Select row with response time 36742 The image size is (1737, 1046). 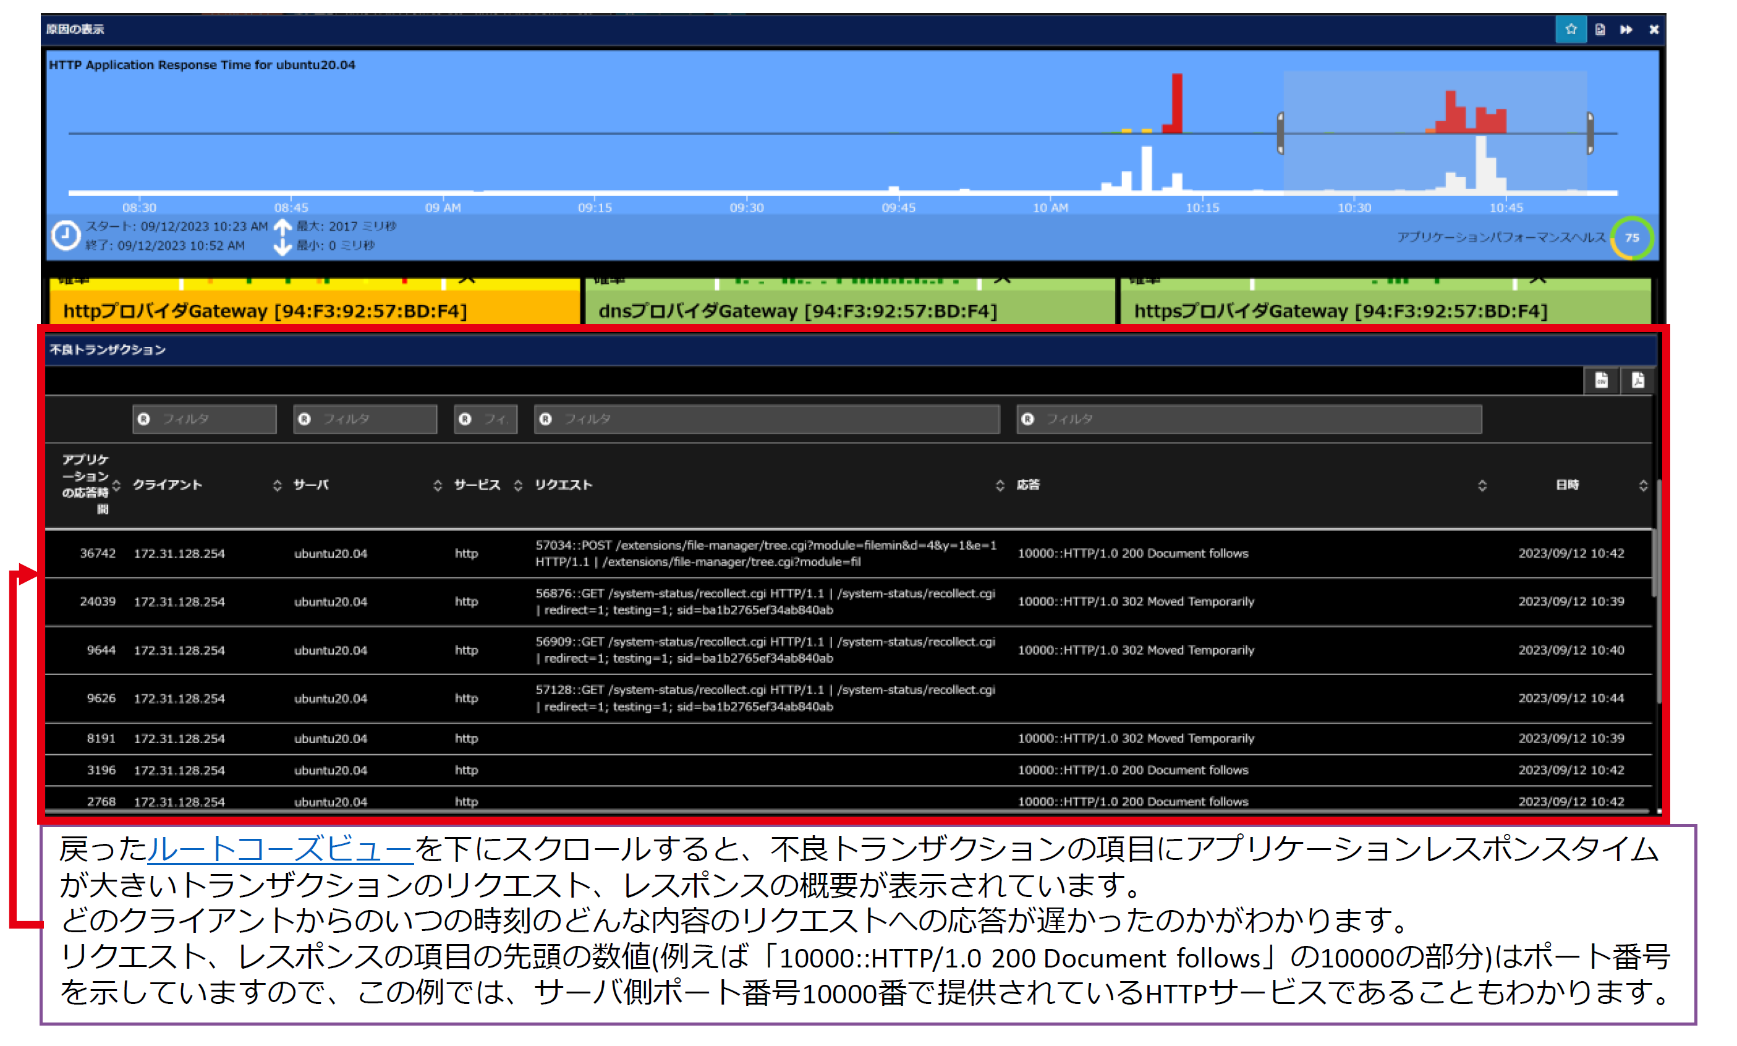(849, 554)
